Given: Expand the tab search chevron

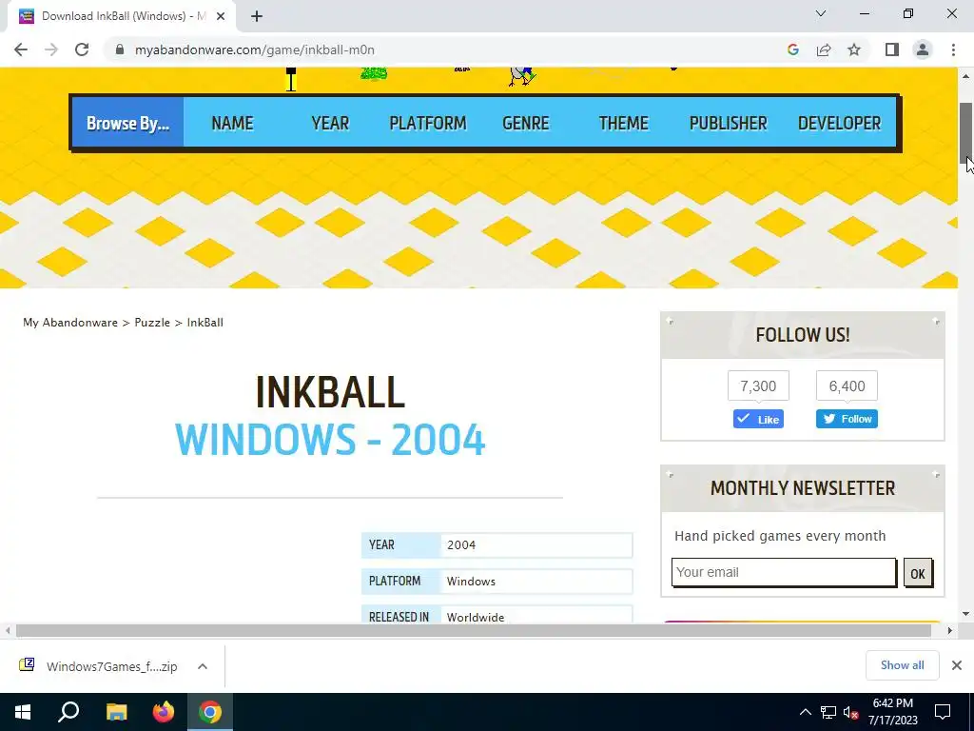Looking at the screenshot, I should point(821,13).
